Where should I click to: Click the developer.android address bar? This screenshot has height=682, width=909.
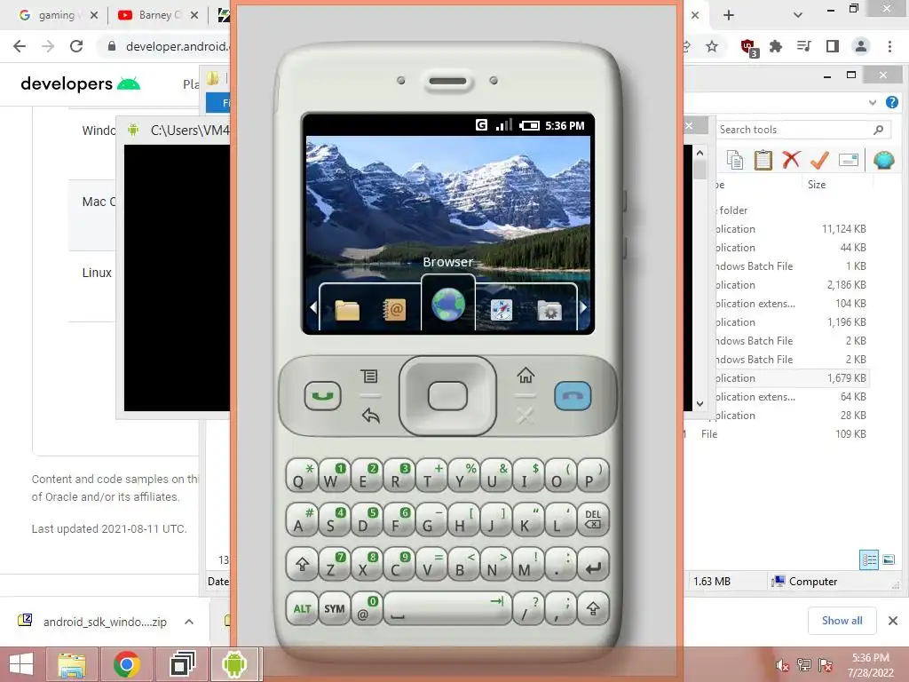(177, 46)
